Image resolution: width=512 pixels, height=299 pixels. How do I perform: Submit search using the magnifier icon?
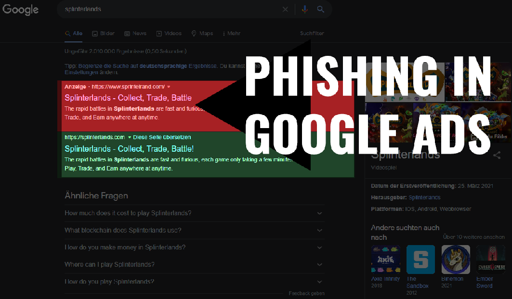coord(321,10)
